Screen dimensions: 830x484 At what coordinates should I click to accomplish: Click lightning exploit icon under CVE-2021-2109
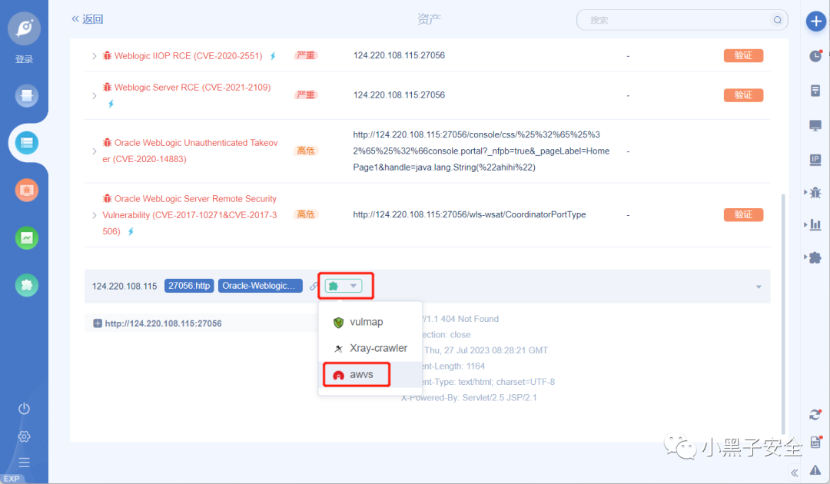[111, 104]
